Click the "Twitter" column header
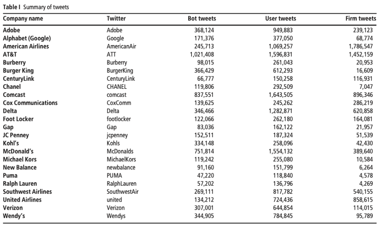Image resolution: width=380 pixels, height=229 pixels. pyautogui.click(x=116, y=18)
